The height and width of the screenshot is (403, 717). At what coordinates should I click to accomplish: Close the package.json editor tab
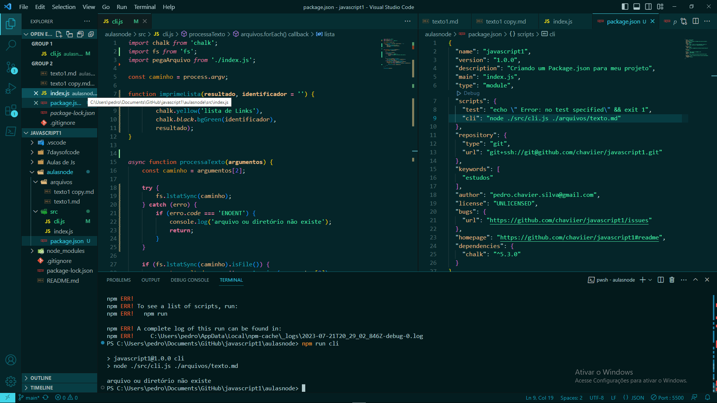[x=652, y=21]
